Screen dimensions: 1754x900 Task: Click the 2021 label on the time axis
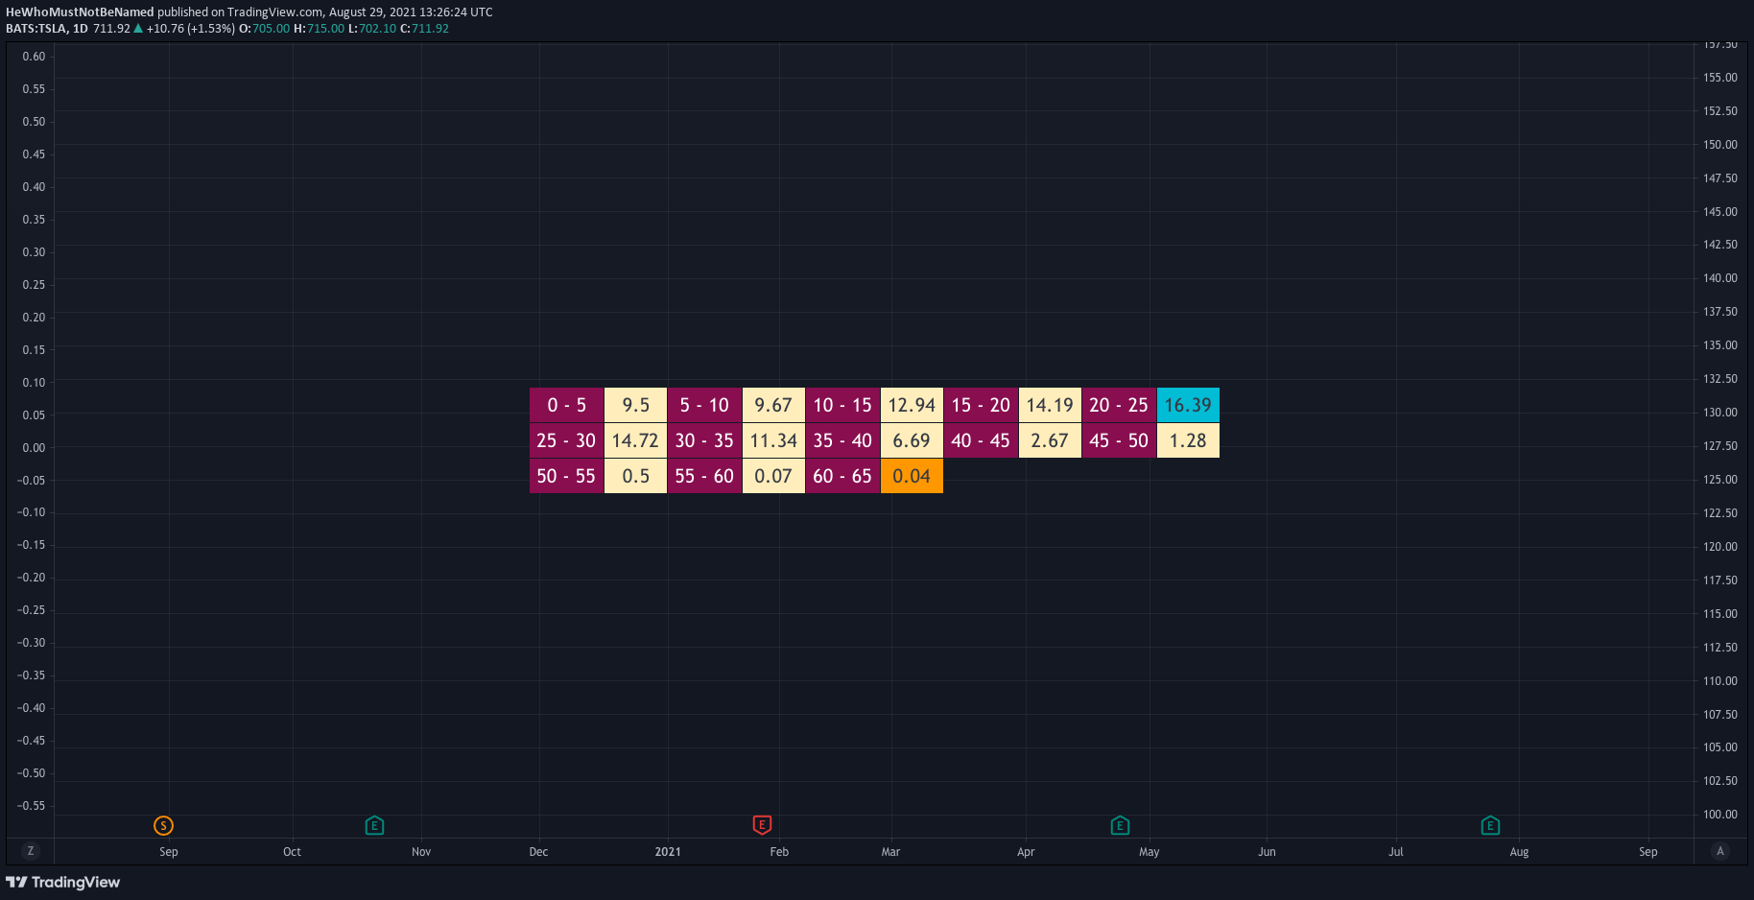click(668, 852)
